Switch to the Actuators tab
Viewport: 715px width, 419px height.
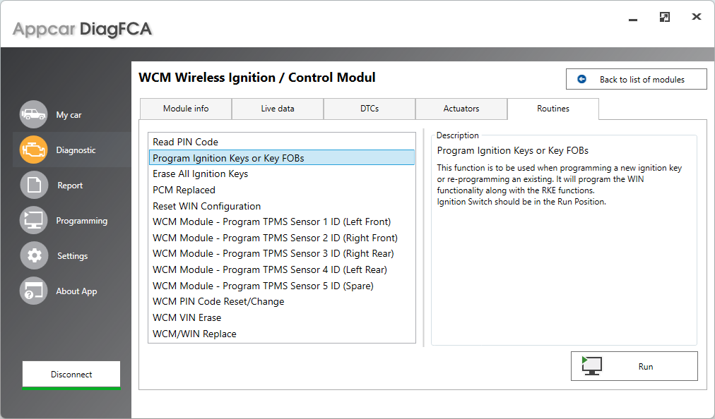click(461, 109)
